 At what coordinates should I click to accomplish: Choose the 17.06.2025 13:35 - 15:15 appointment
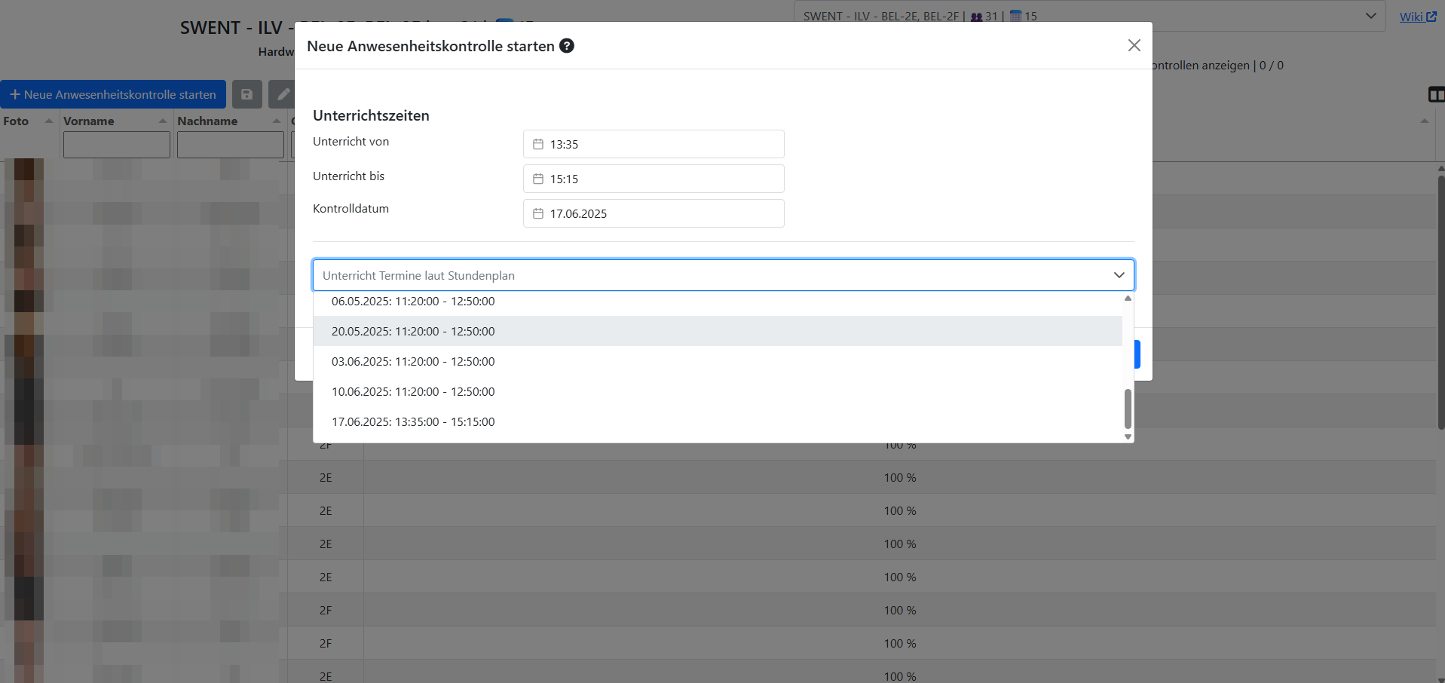413,421
